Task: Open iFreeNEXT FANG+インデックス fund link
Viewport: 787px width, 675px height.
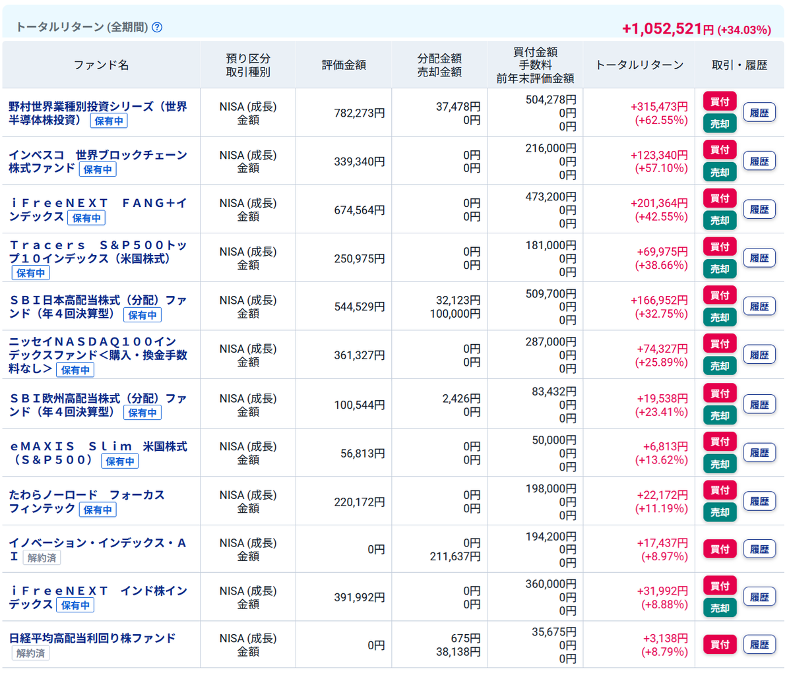Action: point(98,210)
